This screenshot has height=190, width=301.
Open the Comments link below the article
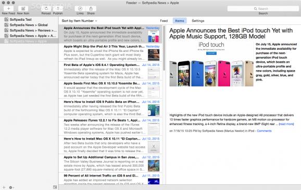click(264, 131)
